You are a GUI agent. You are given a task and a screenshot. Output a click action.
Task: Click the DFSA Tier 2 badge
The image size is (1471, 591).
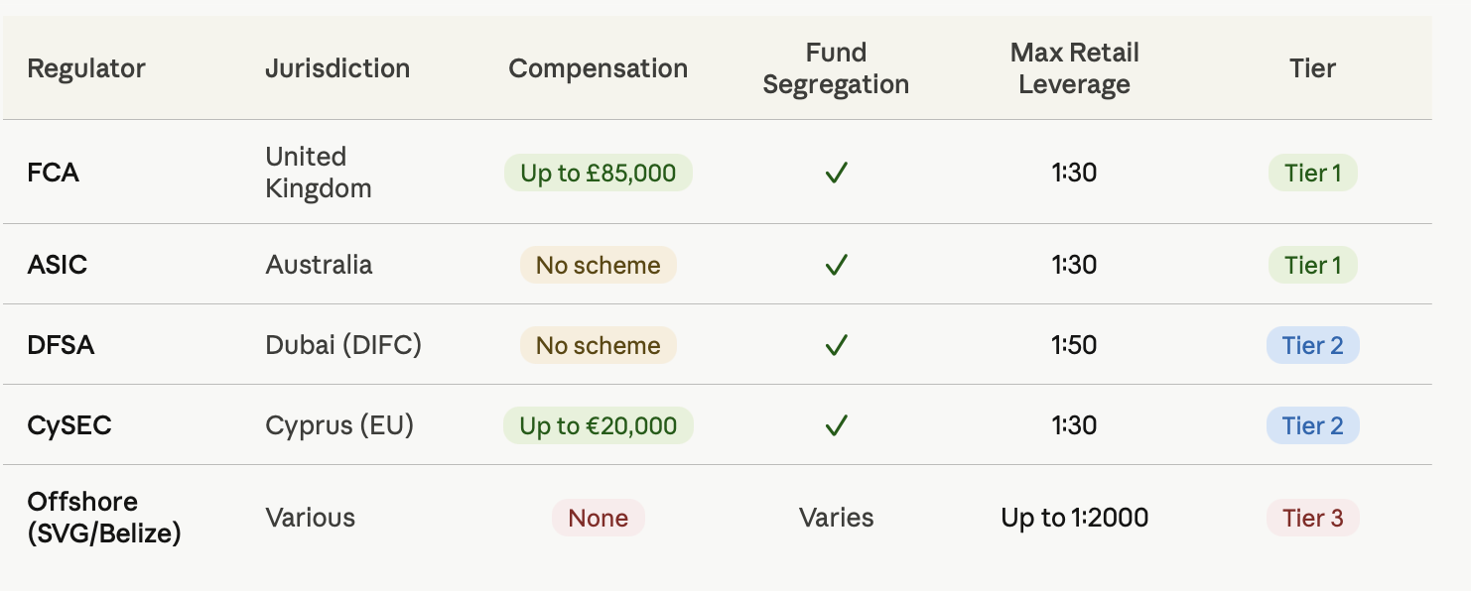coord(1312,345)
